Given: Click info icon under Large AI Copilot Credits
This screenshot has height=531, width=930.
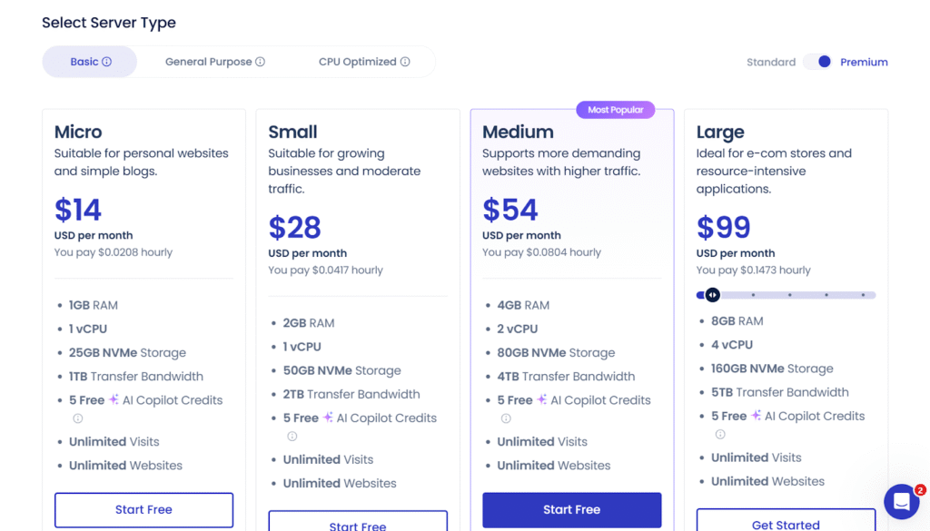Looking at the screenshot, I should click(x=720, y=435).
